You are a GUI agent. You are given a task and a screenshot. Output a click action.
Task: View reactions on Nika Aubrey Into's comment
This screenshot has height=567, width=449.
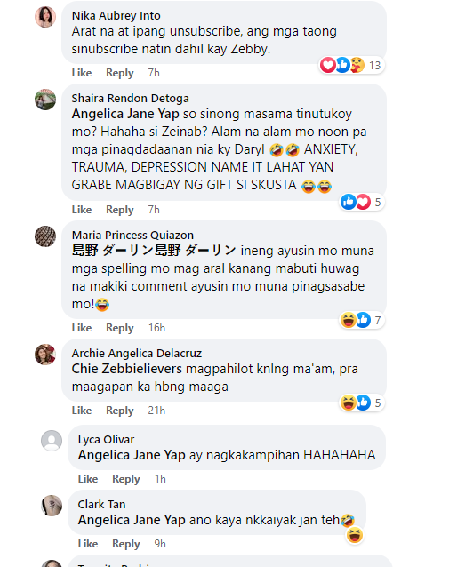click(351, 66)
